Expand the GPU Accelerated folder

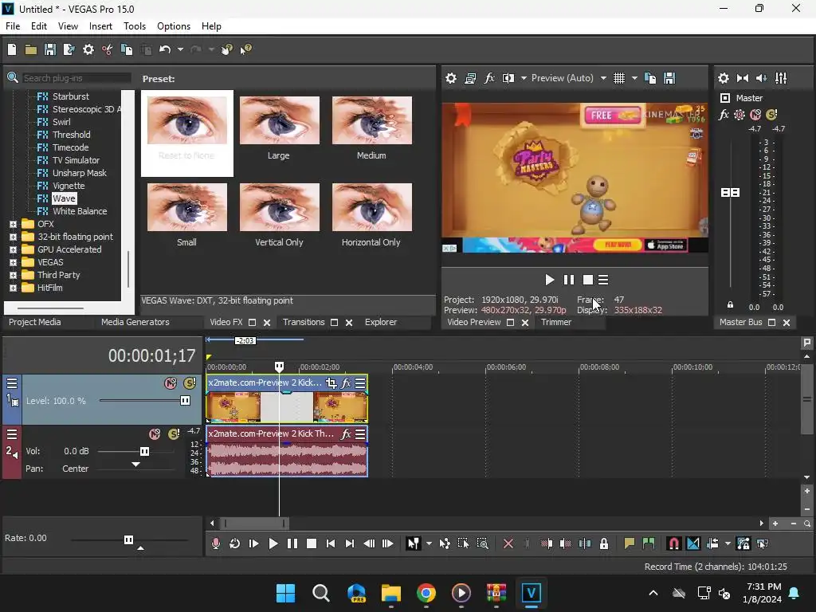(13, 249)
